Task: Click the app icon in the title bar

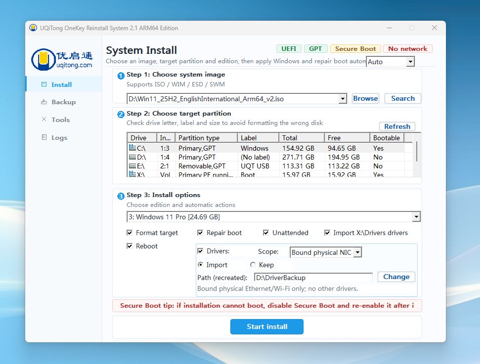Action: click(33, 28)
